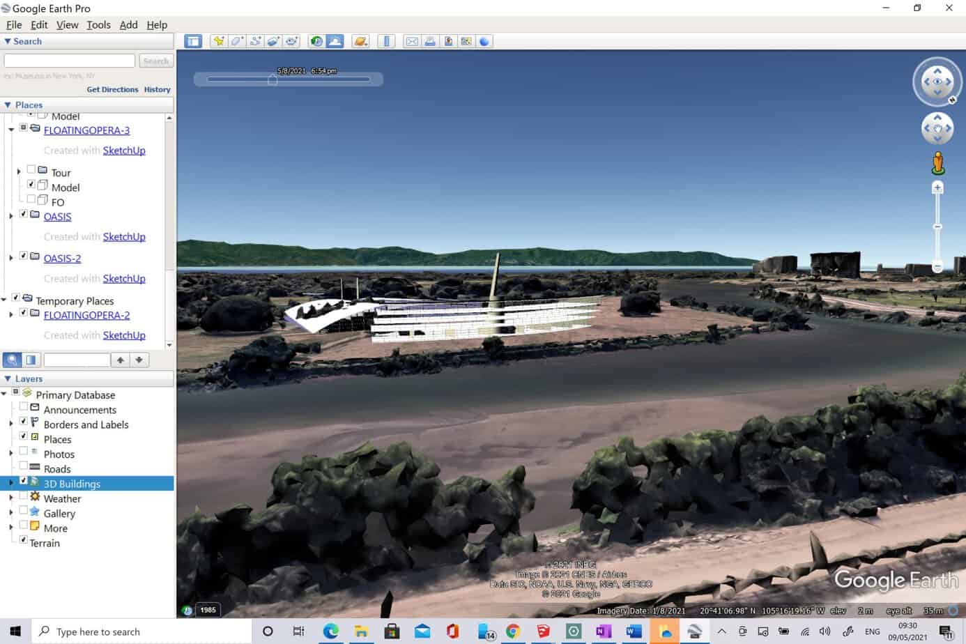
Task: Toggle the sidebar panel button
Action: point(193,42)
